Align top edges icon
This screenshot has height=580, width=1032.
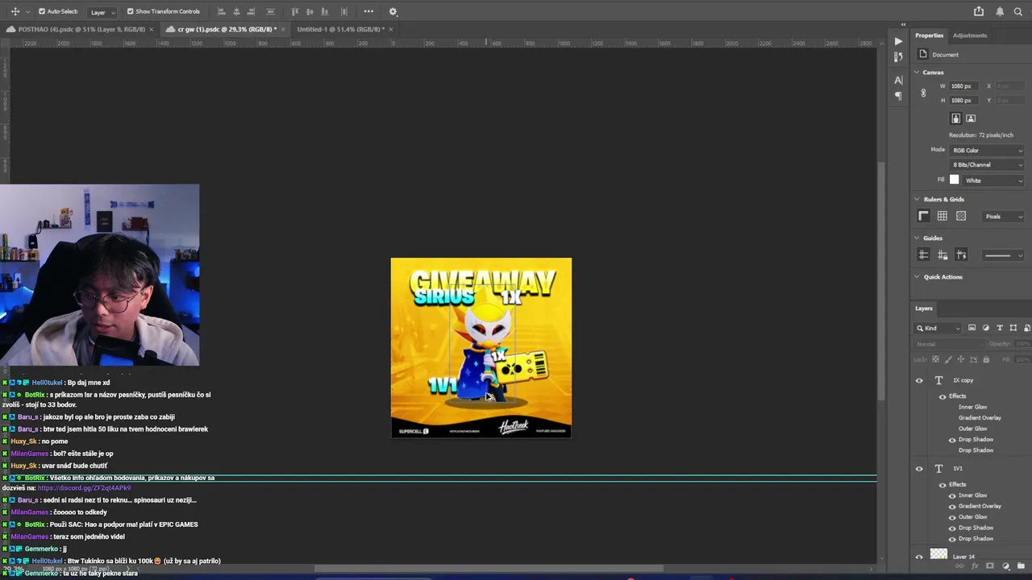[294, 11]
